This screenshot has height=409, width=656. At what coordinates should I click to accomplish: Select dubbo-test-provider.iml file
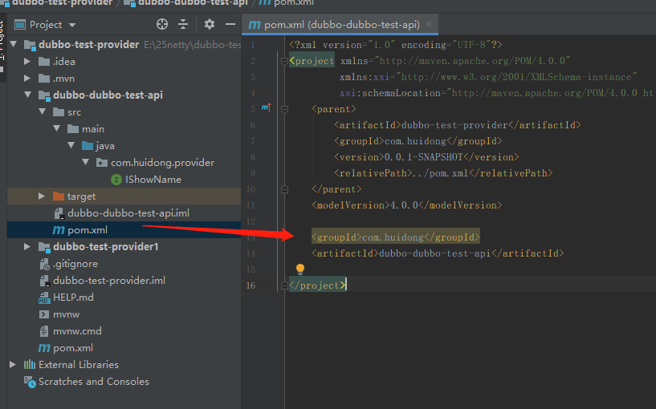point(108,281)
